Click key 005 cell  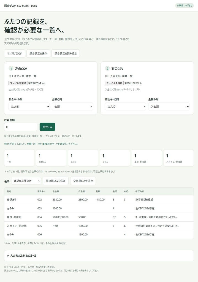click(x=40, y=226)
